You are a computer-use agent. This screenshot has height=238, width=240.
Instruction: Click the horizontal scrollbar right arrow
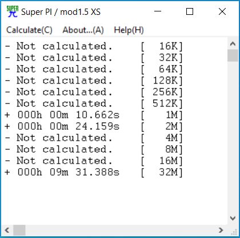pyautogui.click(x=221, y=230)
